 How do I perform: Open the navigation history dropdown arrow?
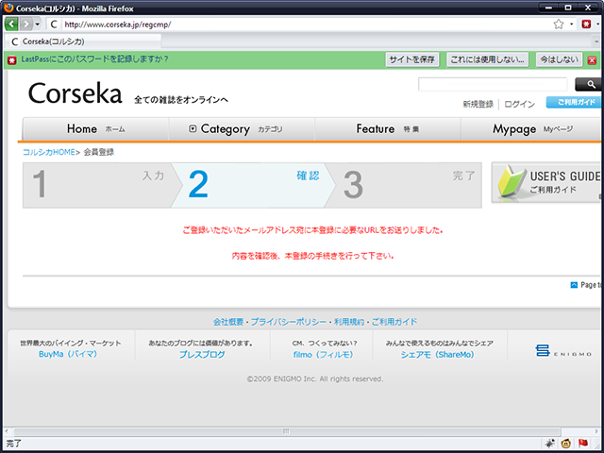[38, 25]
